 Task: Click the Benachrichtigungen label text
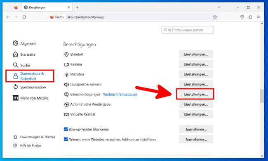tap(85, 94)
